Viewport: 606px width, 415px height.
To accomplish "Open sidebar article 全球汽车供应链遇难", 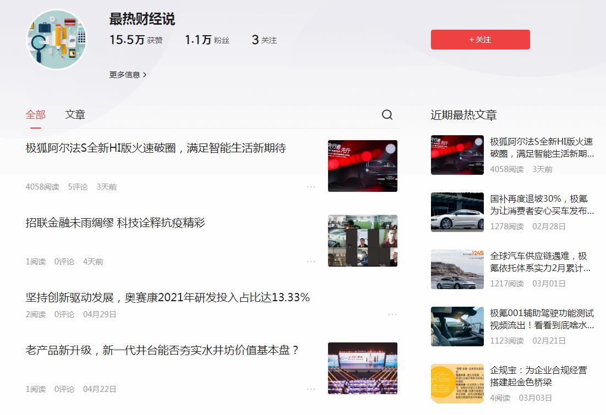I will click(x=541, y=262).
